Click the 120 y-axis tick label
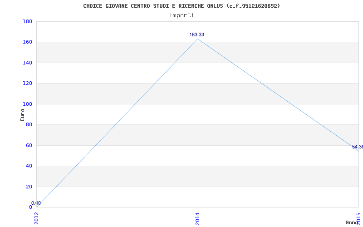 pos(27,84)
